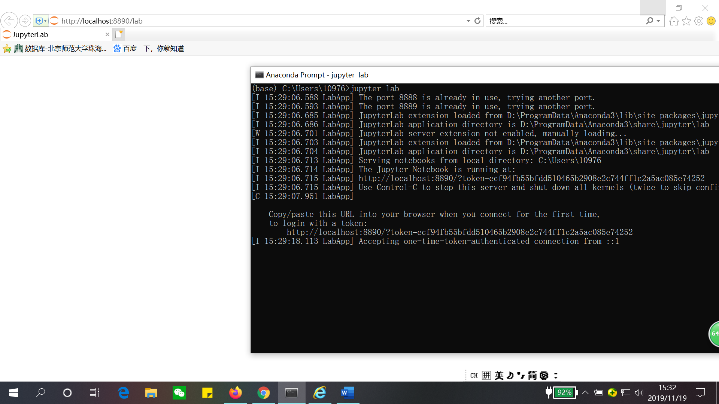Screen dimensions: 719x404
Task: Switch to Firefox on taskbar
Action: click(236, 393)
